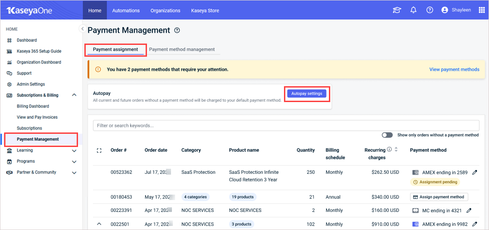The width and height of the screenshot is (489, 230).
Task: Open Billing Dashboard in sidebar
Action: [33, 106]
